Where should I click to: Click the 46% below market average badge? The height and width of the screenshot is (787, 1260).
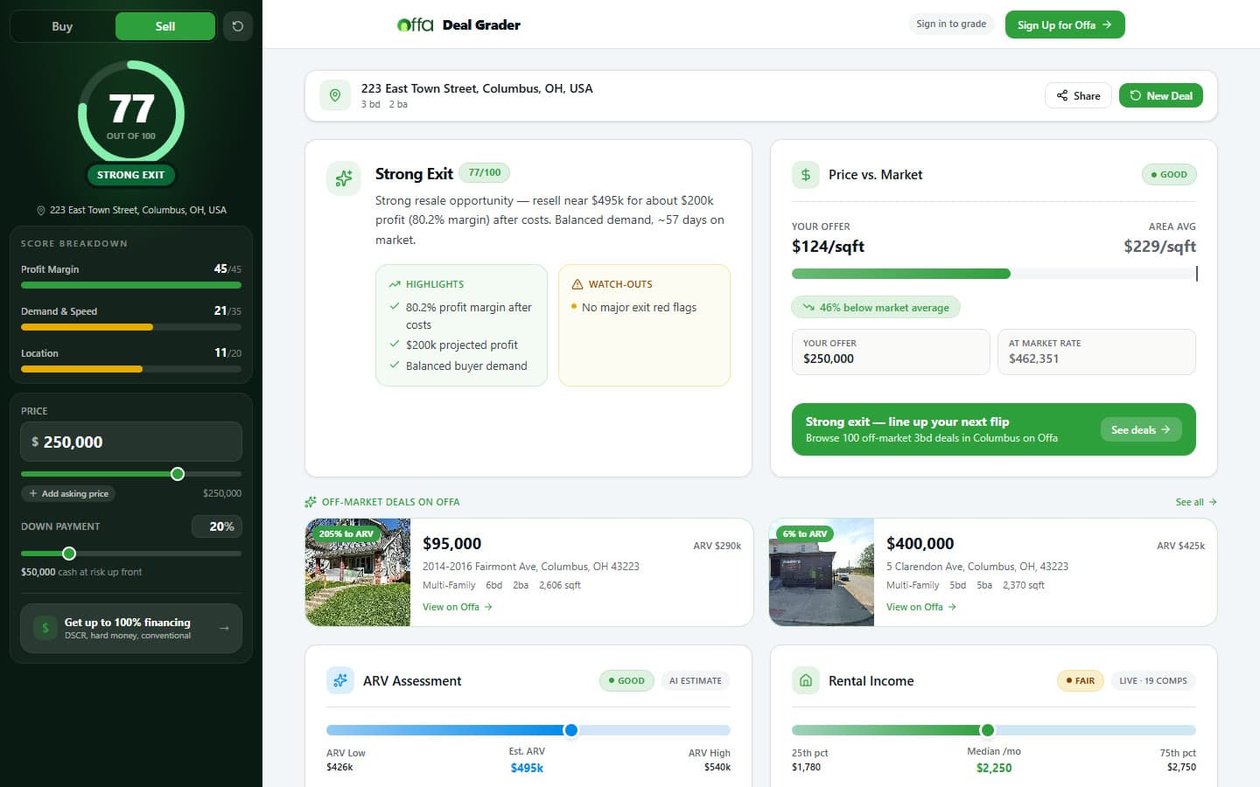[876, 307]
